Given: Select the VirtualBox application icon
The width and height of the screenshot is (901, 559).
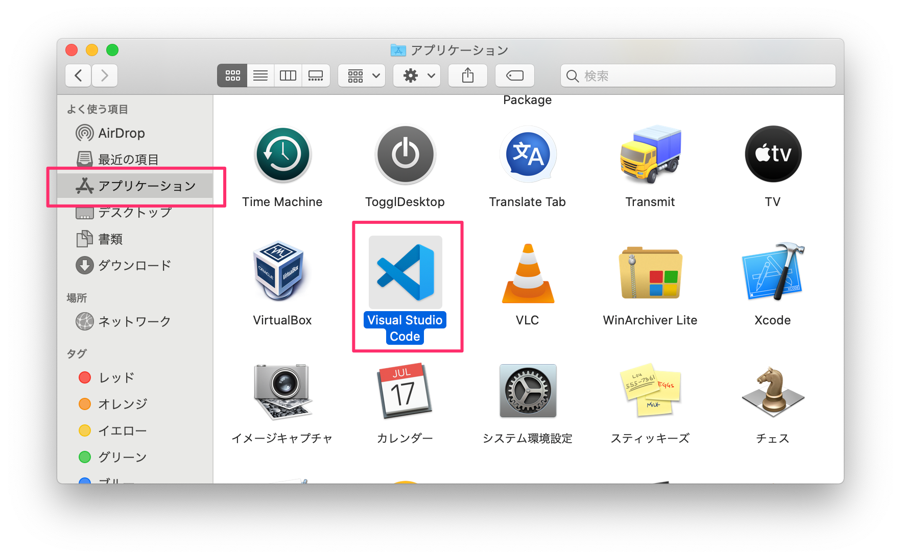Looking at the screenshot, I should point(282,272).
